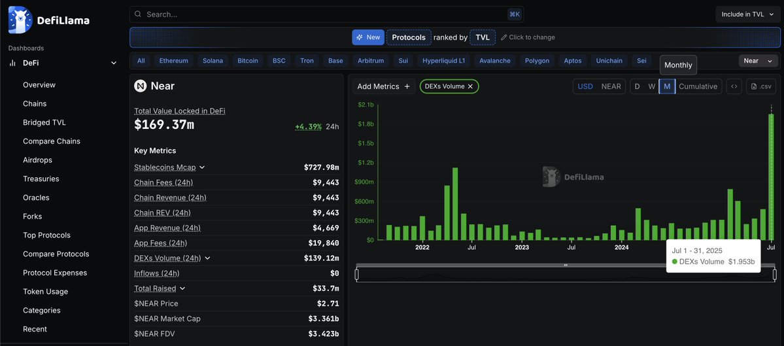This screenshot has height=346, width=784.
Task: Select the Sei chain tab
Action: (x=641, y=61)
